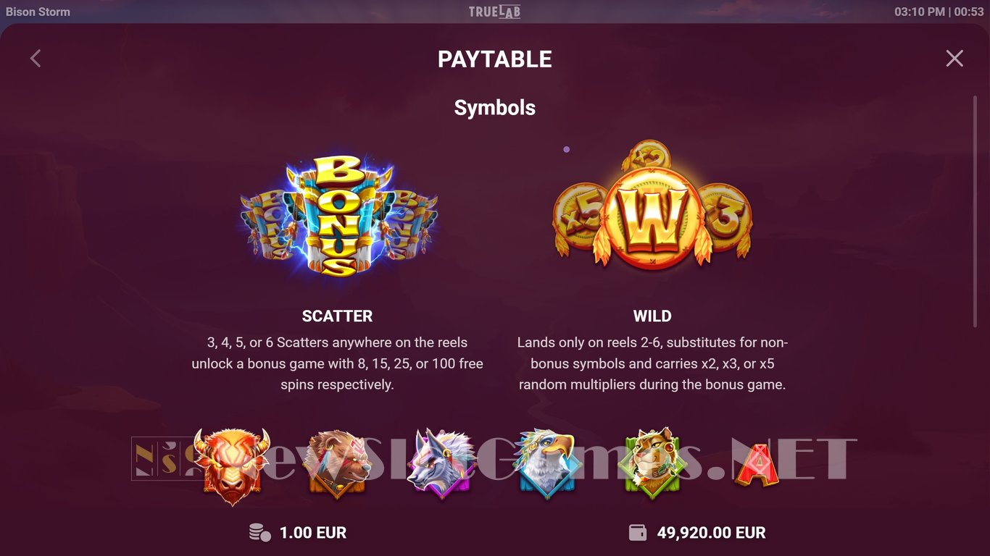Click the paytable vertical scrollbar
990x556 pixels.
[975, 211]
